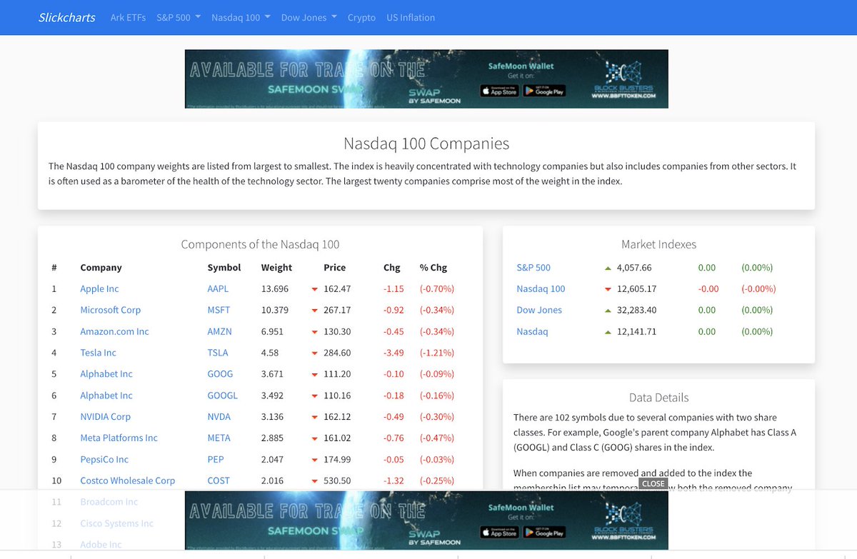Click the Nasdaq 100 Companies heading
The image size is (857, 559).
(426, 143)
